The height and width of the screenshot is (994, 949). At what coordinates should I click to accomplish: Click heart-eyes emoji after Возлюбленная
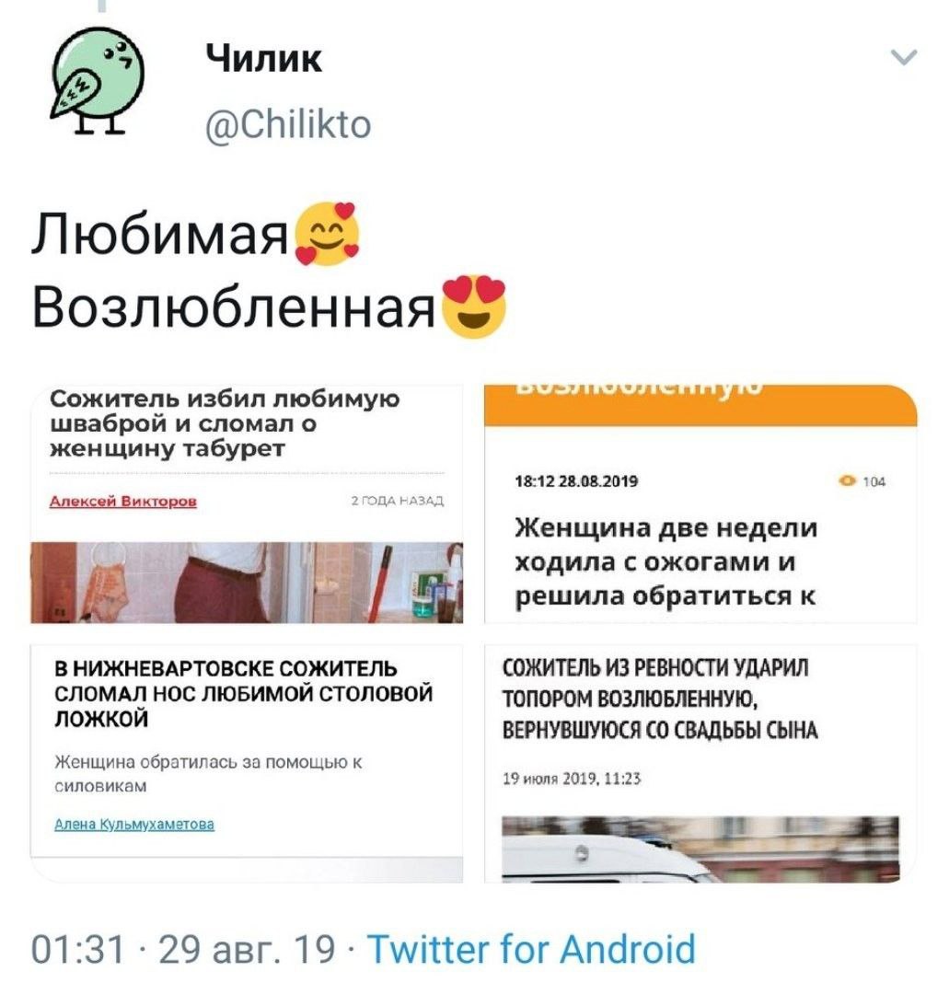[473, 306]
